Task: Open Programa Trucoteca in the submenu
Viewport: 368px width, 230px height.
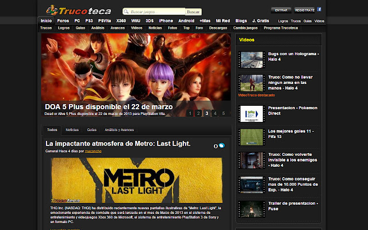Action: pyautogui.click(x=281, y=28)
